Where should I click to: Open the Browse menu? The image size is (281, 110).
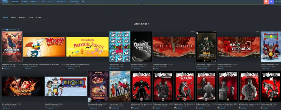pos(15,1)
